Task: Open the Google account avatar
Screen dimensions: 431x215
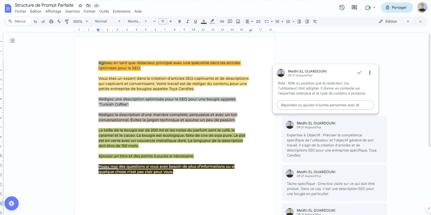Action: (422, 7)
